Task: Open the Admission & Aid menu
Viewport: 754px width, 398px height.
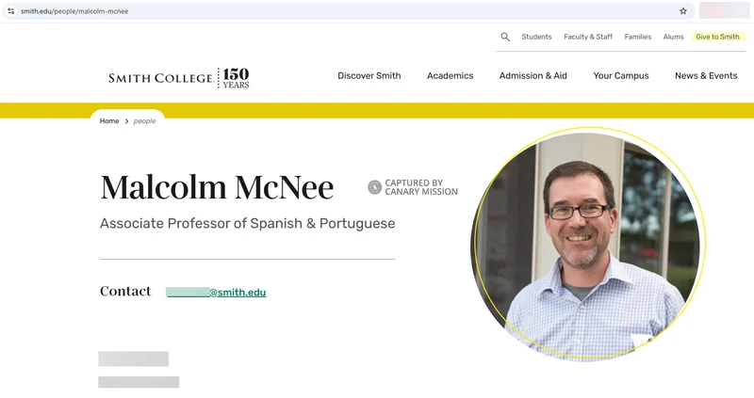Action: (533, 76)
